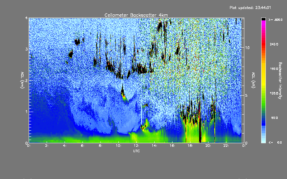Click the "240.0" colorbar value
The width and height of the screenshot is (287, 179).
[274, 44]
